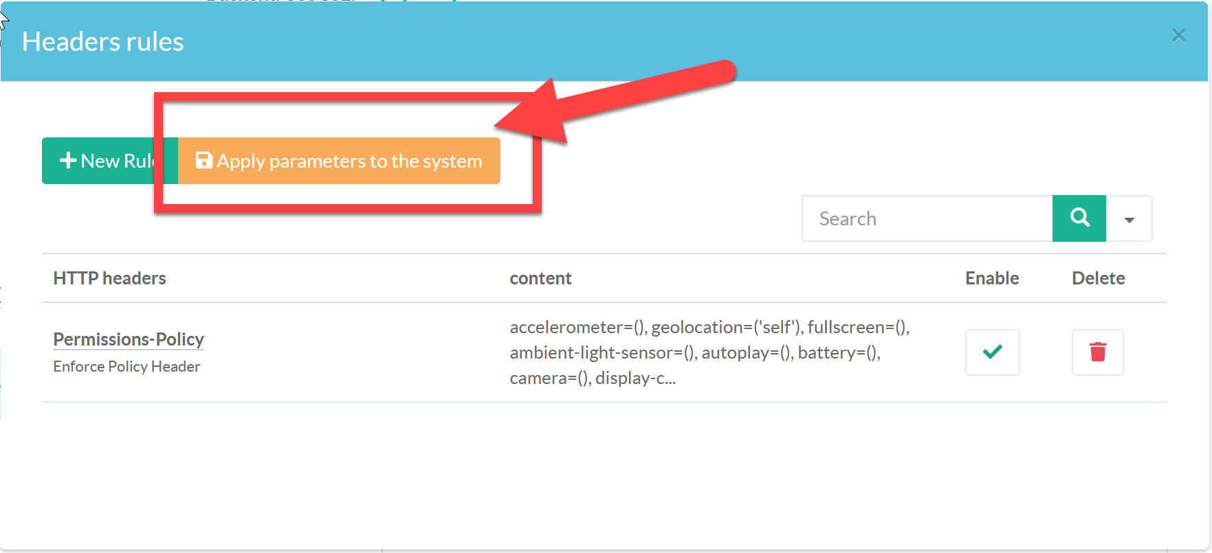Viewport: 1212px width, 553px height.
Task: Click the floppy disk save icon
Action: click(203, 161)
